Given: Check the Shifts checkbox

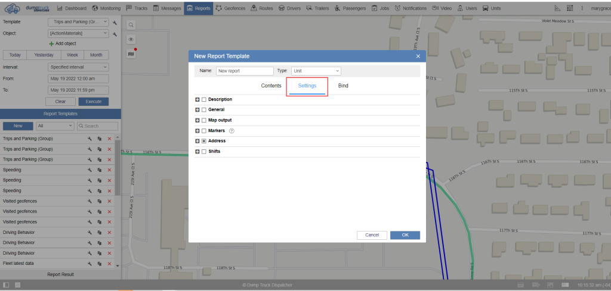Looking at the screenshot, I should 203,152.
